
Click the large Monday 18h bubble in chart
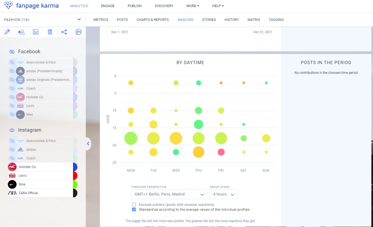tap(131, 138)
